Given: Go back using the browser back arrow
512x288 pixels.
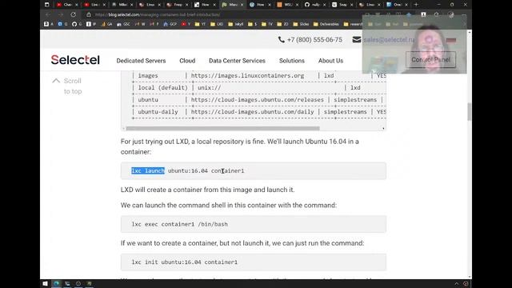Looking at the screenshot, I should (x=48, y=14).
